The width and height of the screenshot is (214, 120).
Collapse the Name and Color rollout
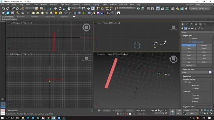tap(189, 69)
